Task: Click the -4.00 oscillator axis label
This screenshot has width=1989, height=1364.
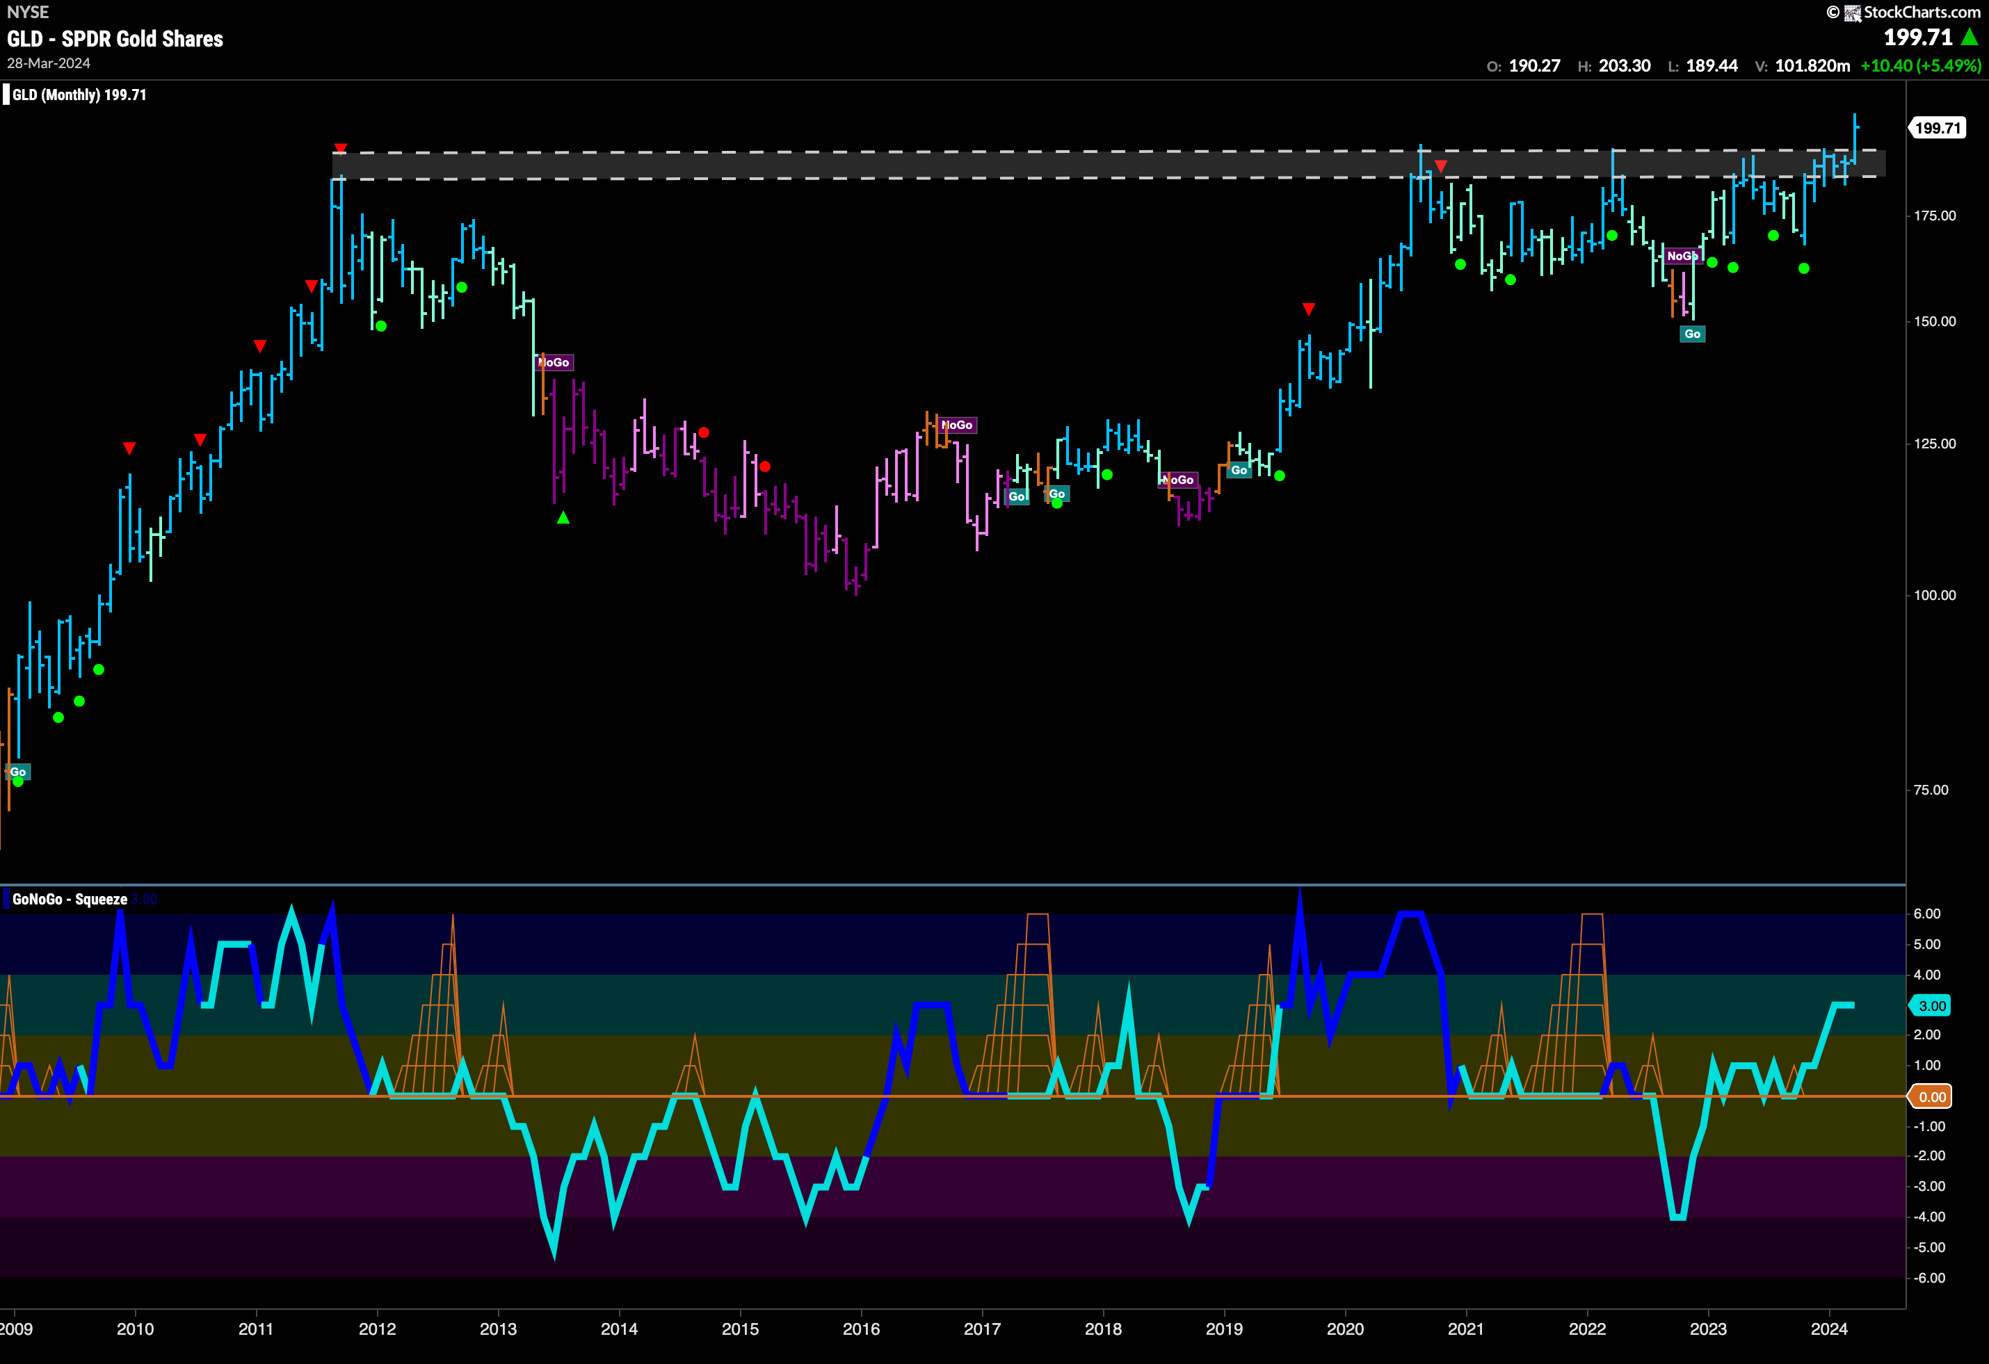Action: click(1928, 1217)
